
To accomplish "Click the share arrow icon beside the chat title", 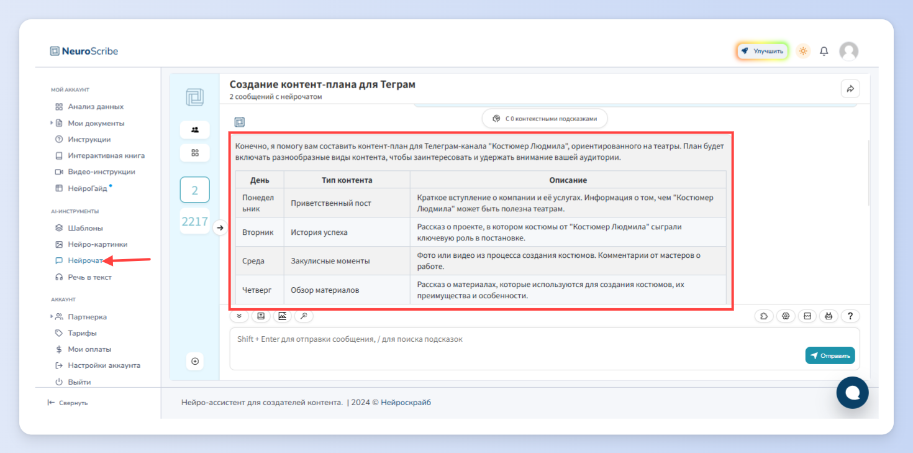I will (850, 89).
